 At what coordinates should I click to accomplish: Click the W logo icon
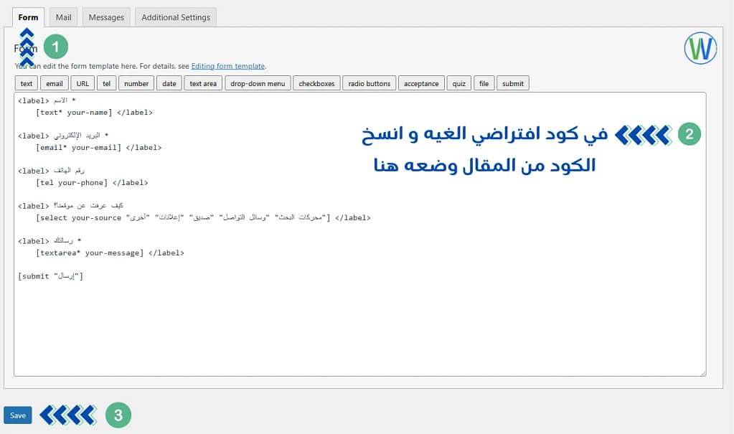[700, 49]
